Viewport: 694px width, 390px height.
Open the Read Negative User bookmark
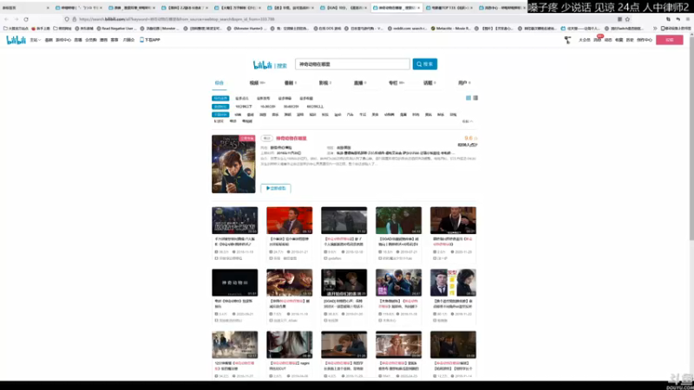coord(117,29)
